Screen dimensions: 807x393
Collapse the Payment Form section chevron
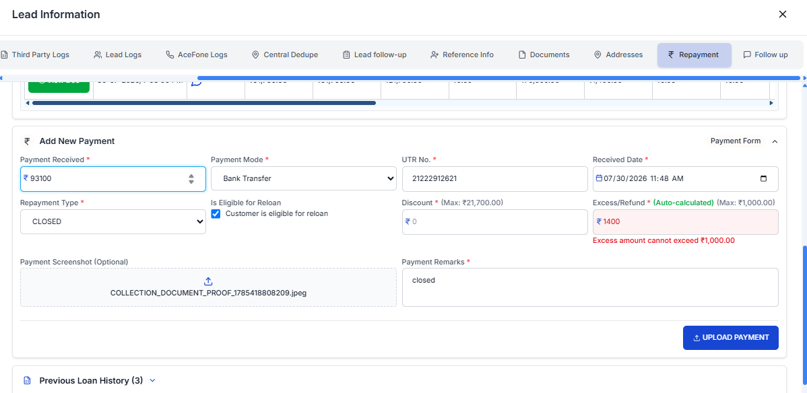[x=775, y=141]
